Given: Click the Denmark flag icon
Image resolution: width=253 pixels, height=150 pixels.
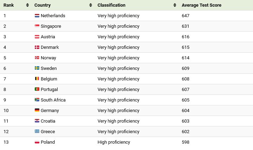Looking at the screenshot, I should click(37, 47).
